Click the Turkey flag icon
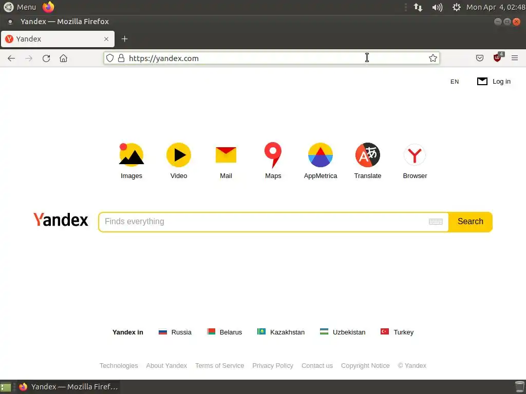 pyautogui.click(x=384, y=331)
